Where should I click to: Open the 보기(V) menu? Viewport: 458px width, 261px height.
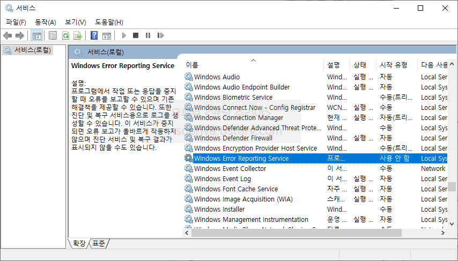click(76, 22)
